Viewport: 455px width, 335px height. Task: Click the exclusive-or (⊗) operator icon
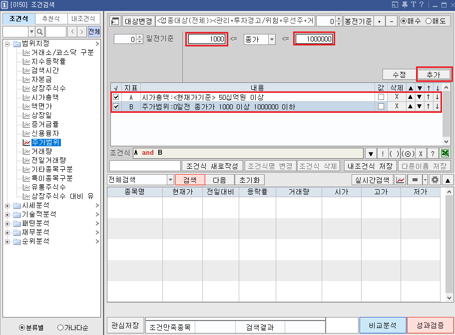408,153
